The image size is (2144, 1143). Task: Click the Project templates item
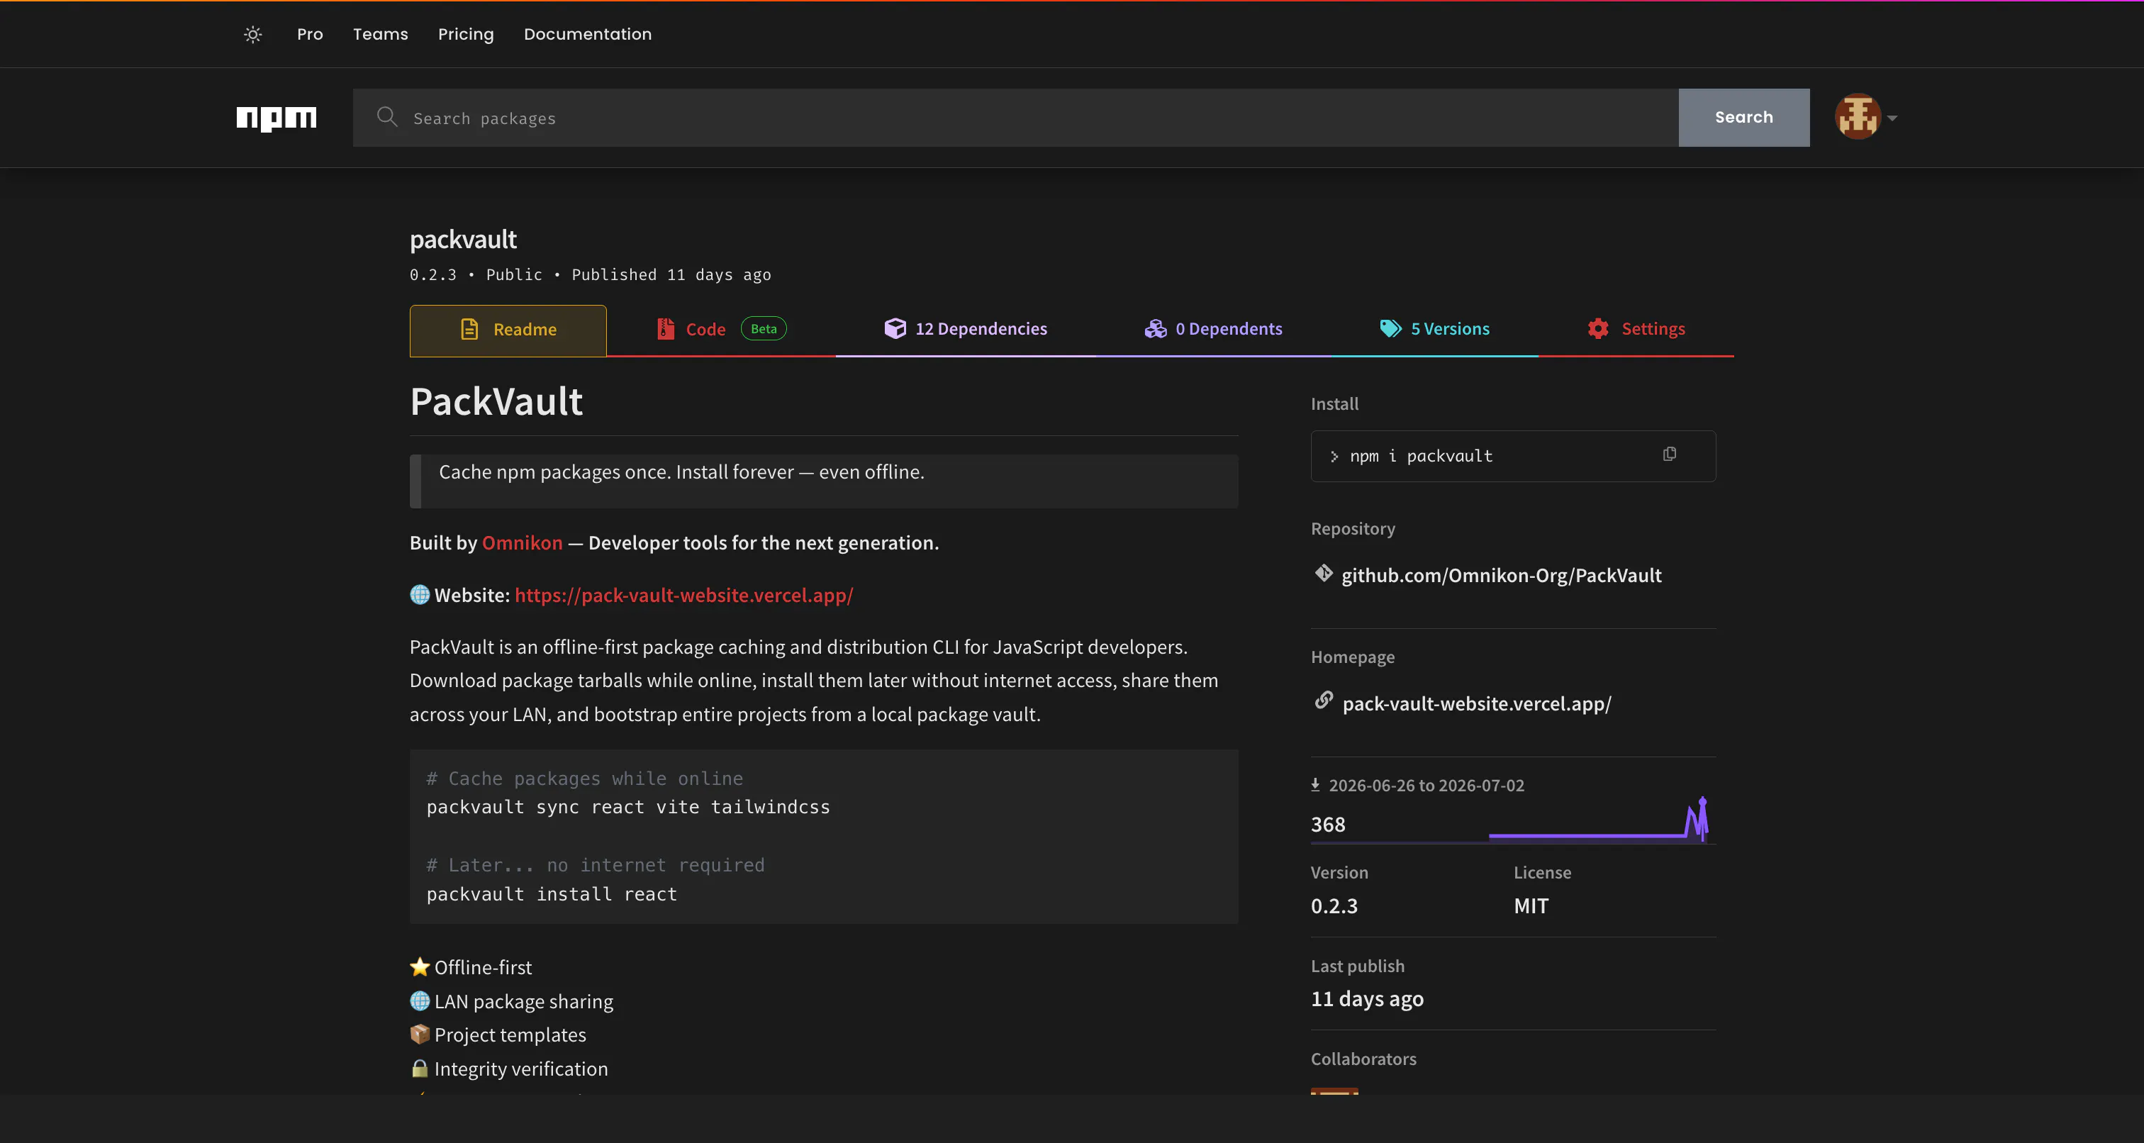click(498, 1035)
